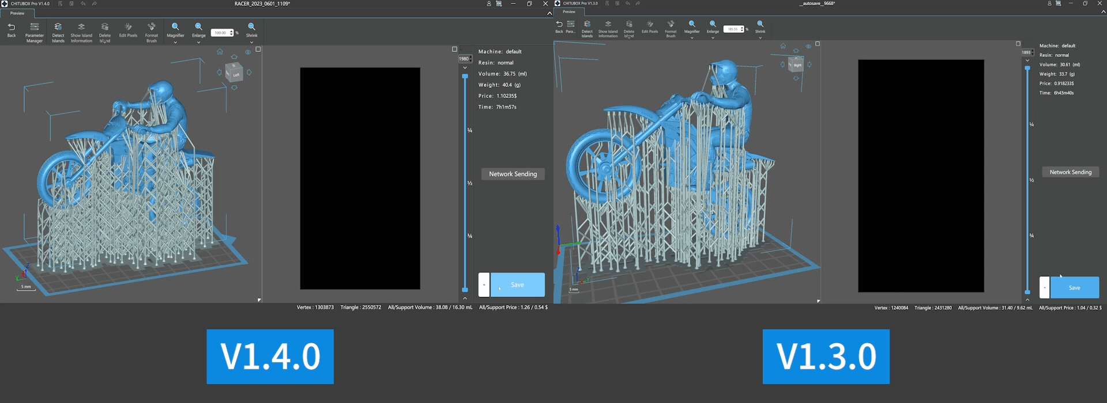Click the layer number field showing 1980
Image resolution: width=1107 pixels, height=403 pixels.
pyautogui.click(x=464, y=59)
